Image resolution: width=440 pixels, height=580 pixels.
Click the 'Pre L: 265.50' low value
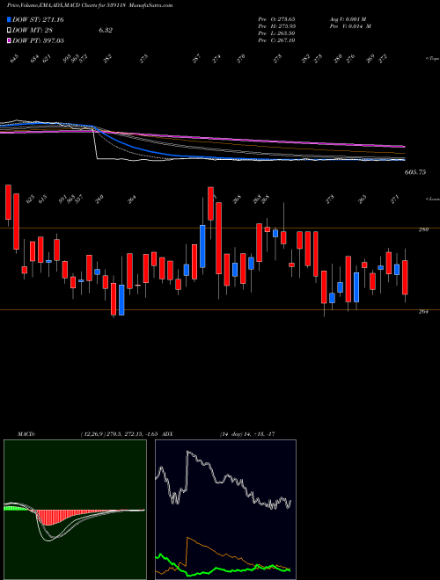(276, 33)
